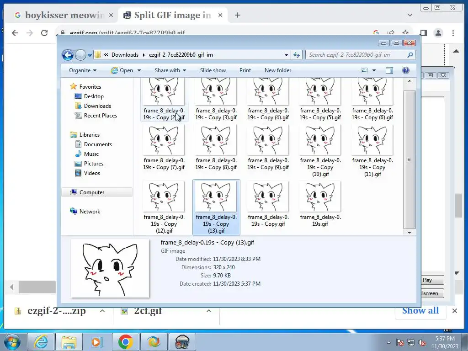Open Desktop in Favorites
The height and width of the screenshot is (351, 468).
[94, 96]
